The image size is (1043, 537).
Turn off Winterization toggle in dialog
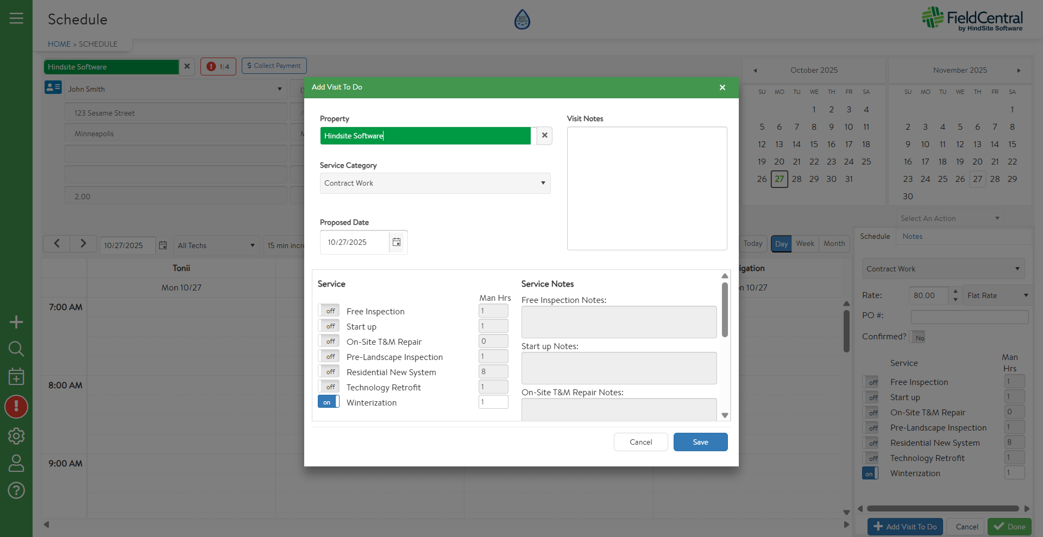point(328,402)
